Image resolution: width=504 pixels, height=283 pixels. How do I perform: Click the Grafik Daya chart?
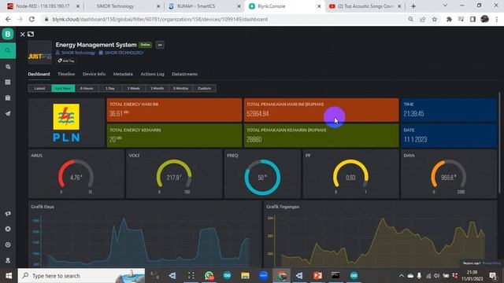145,234
